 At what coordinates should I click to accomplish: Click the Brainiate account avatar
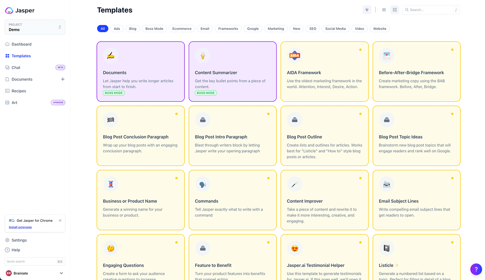coord(9,273)
